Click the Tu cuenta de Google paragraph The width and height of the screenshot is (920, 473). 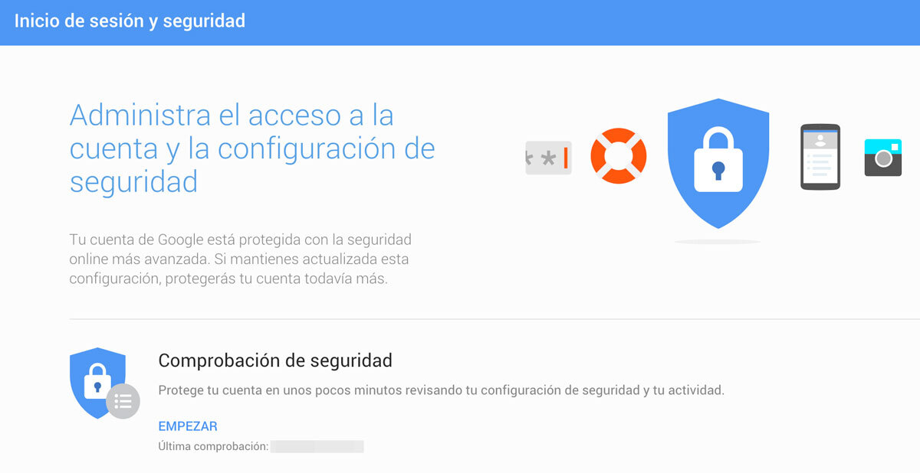click(x=241, y=259)
